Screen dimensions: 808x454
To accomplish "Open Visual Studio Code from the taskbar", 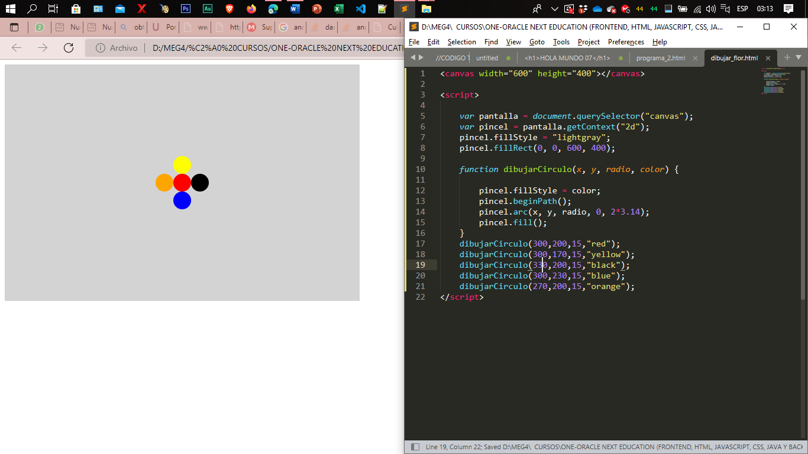I will coord(360,9).
